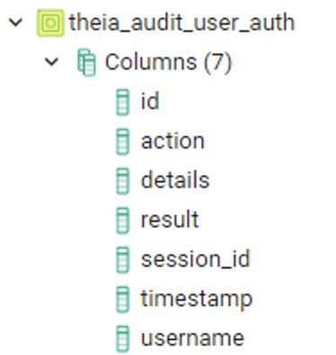Select the theia_audit_user_auth table label
336x355 pixels.
point(182,22)
